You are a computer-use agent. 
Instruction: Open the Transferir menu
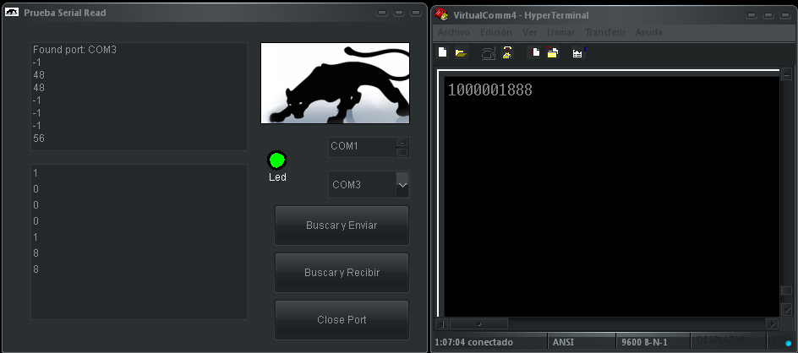coord(605,32)
